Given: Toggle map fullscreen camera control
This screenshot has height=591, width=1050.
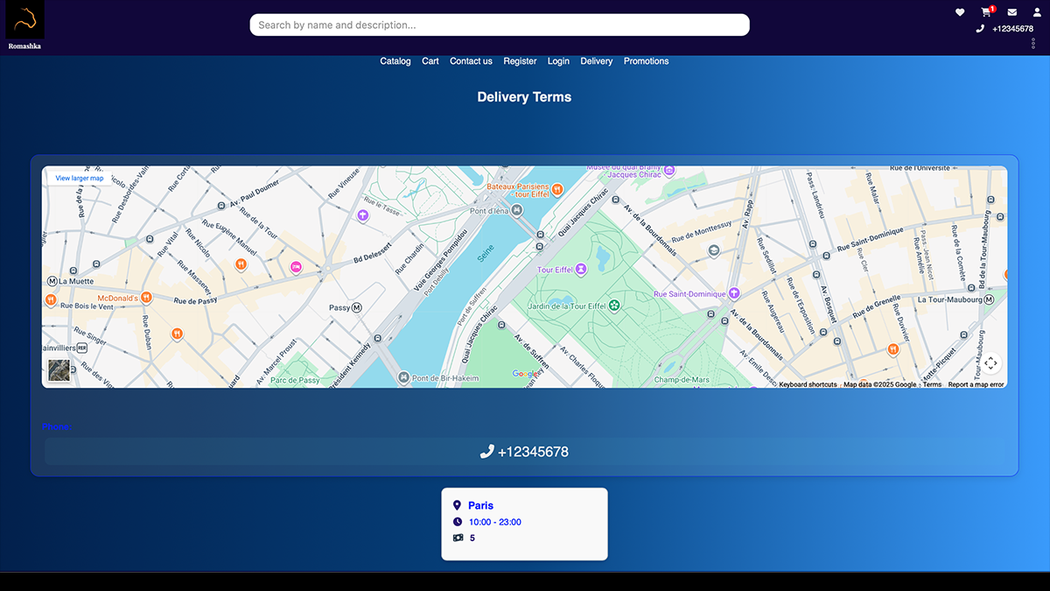Looking at the screenshot, I should [990, 362].
